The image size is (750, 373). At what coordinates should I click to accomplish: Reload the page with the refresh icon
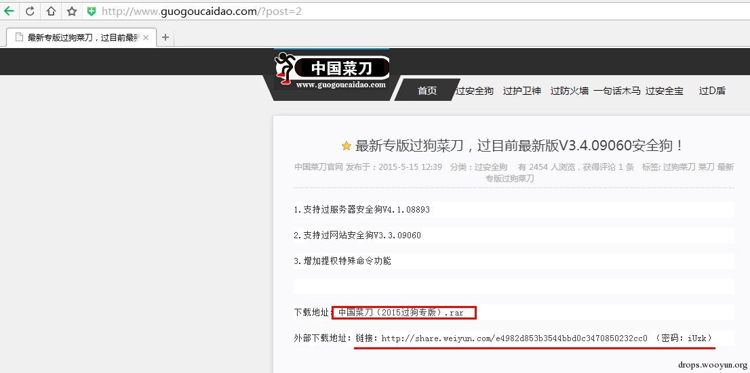click(x=30, y=11)
